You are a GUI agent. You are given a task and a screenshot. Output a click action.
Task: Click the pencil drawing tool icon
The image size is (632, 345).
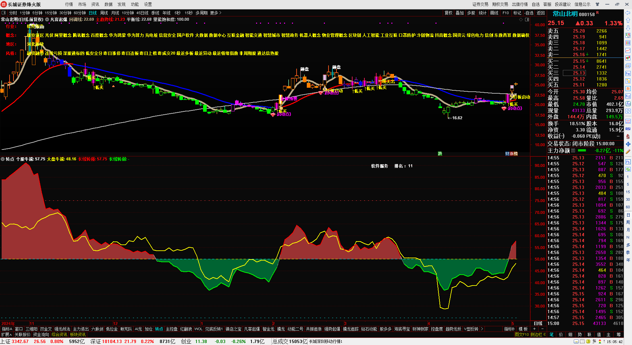click(x=628, y=152)
